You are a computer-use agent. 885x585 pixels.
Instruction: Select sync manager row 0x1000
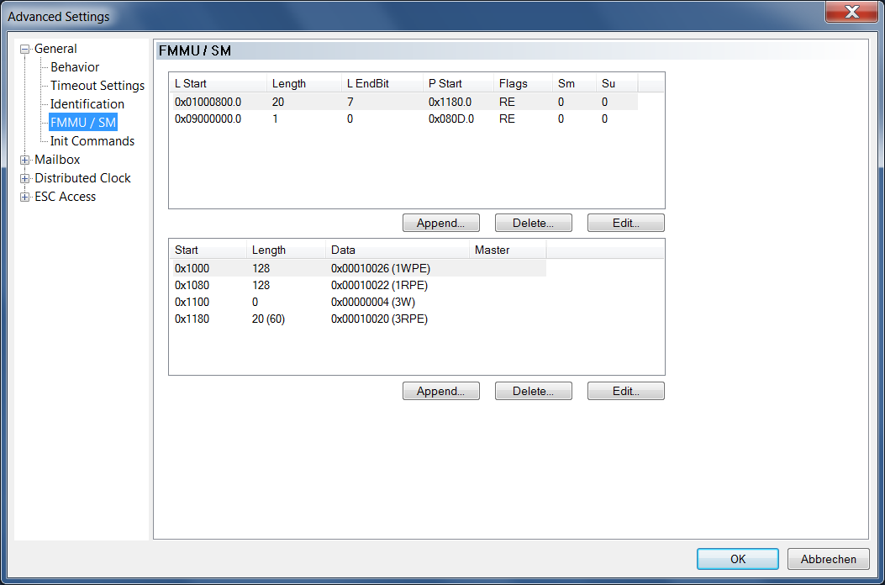(358, 268)
